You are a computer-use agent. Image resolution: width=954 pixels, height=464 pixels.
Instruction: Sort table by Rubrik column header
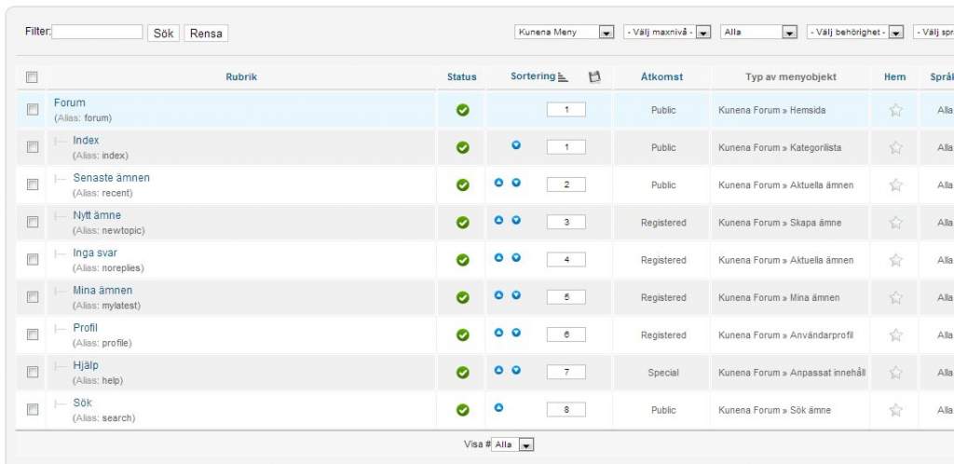241,77
